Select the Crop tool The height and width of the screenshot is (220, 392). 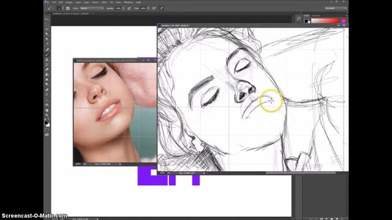[x=47, y=39]
